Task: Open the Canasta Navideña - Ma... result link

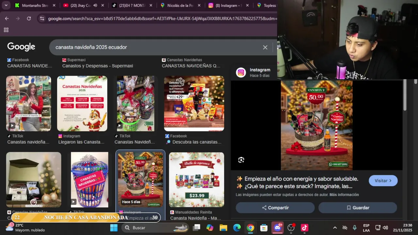Action: point(196,218)
